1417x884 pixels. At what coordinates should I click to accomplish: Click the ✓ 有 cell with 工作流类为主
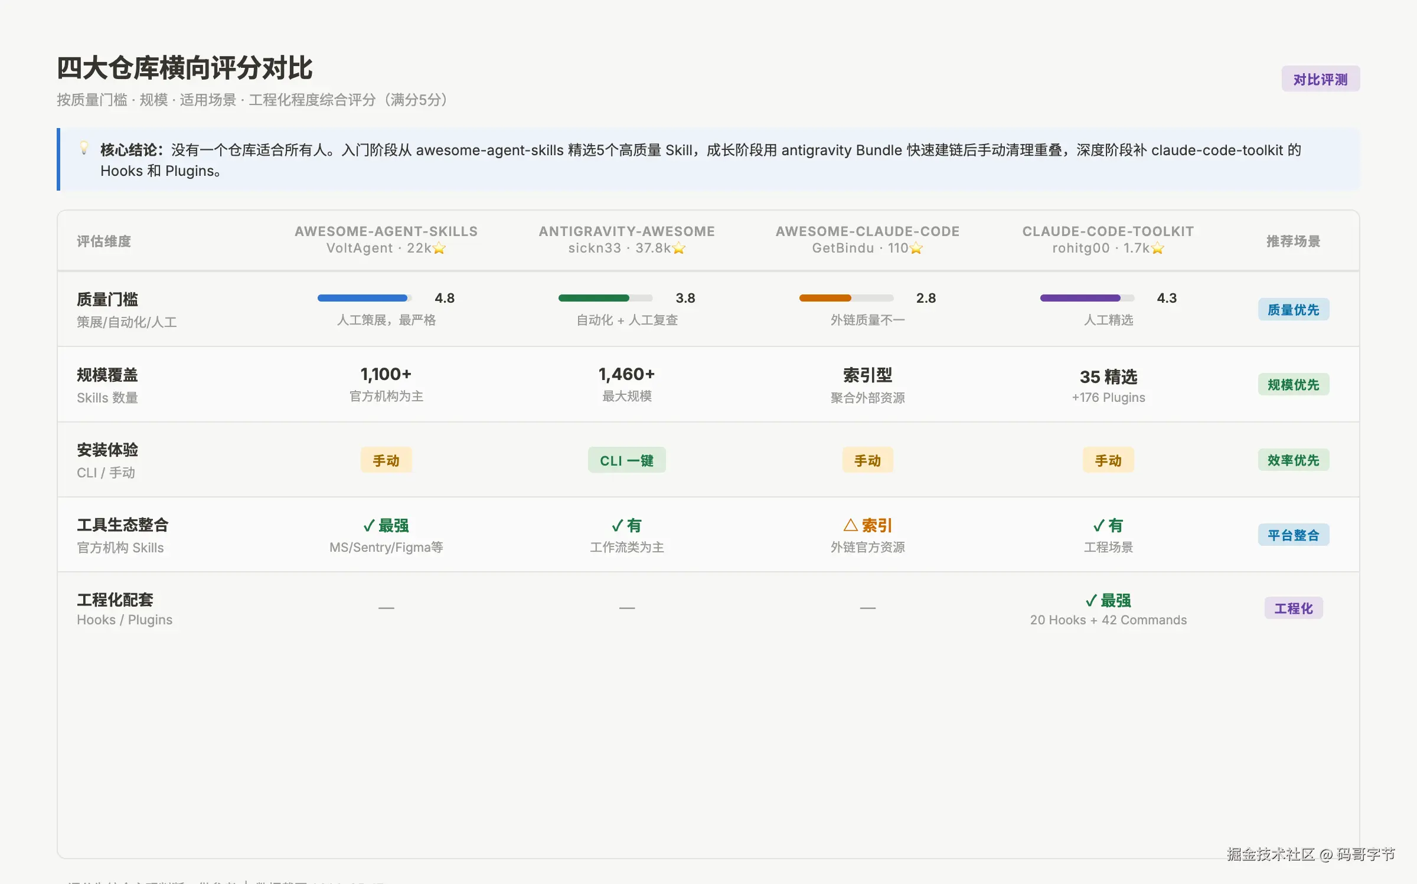click(x=626, y=525)
